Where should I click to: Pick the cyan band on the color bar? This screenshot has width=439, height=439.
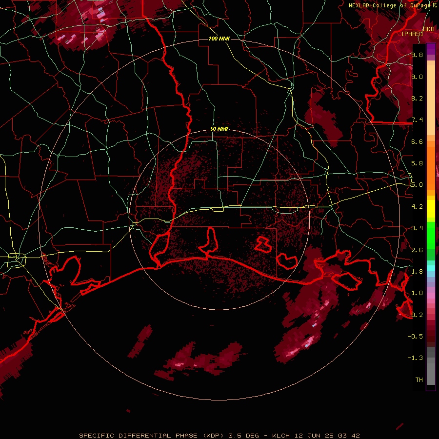431,268
